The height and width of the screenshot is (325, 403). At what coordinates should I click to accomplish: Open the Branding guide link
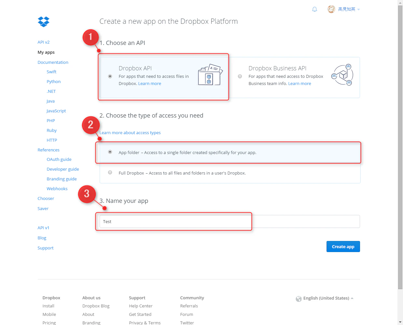pyautogui.click(x=62, y=179)
